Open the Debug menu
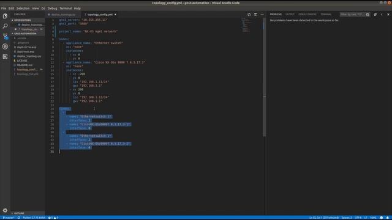The image size is (392, 220). pos(52,8)
